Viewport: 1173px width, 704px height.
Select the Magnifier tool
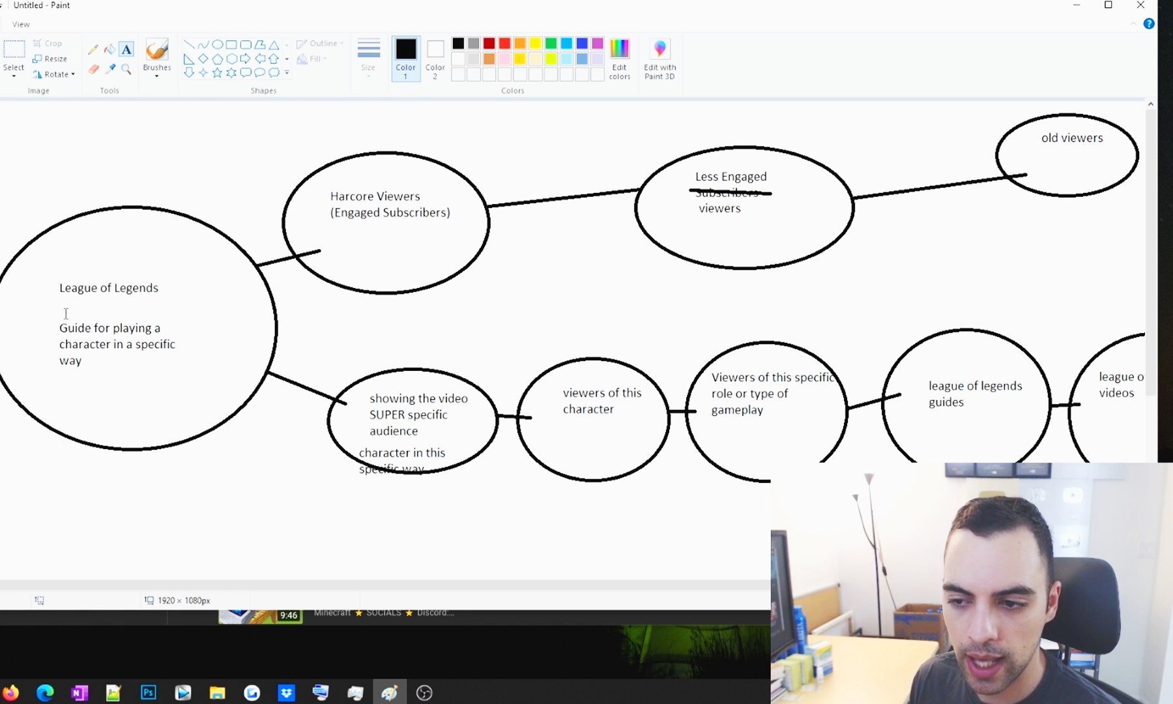click(x=126, y=69)
